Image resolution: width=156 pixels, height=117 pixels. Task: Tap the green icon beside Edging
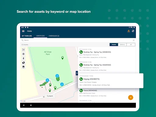[x=81, y=79]
